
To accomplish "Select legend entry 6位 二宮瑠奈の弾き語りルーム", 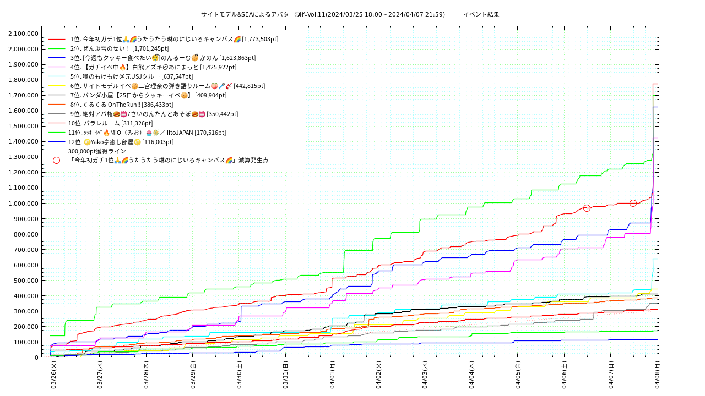I will click(167, 86).
